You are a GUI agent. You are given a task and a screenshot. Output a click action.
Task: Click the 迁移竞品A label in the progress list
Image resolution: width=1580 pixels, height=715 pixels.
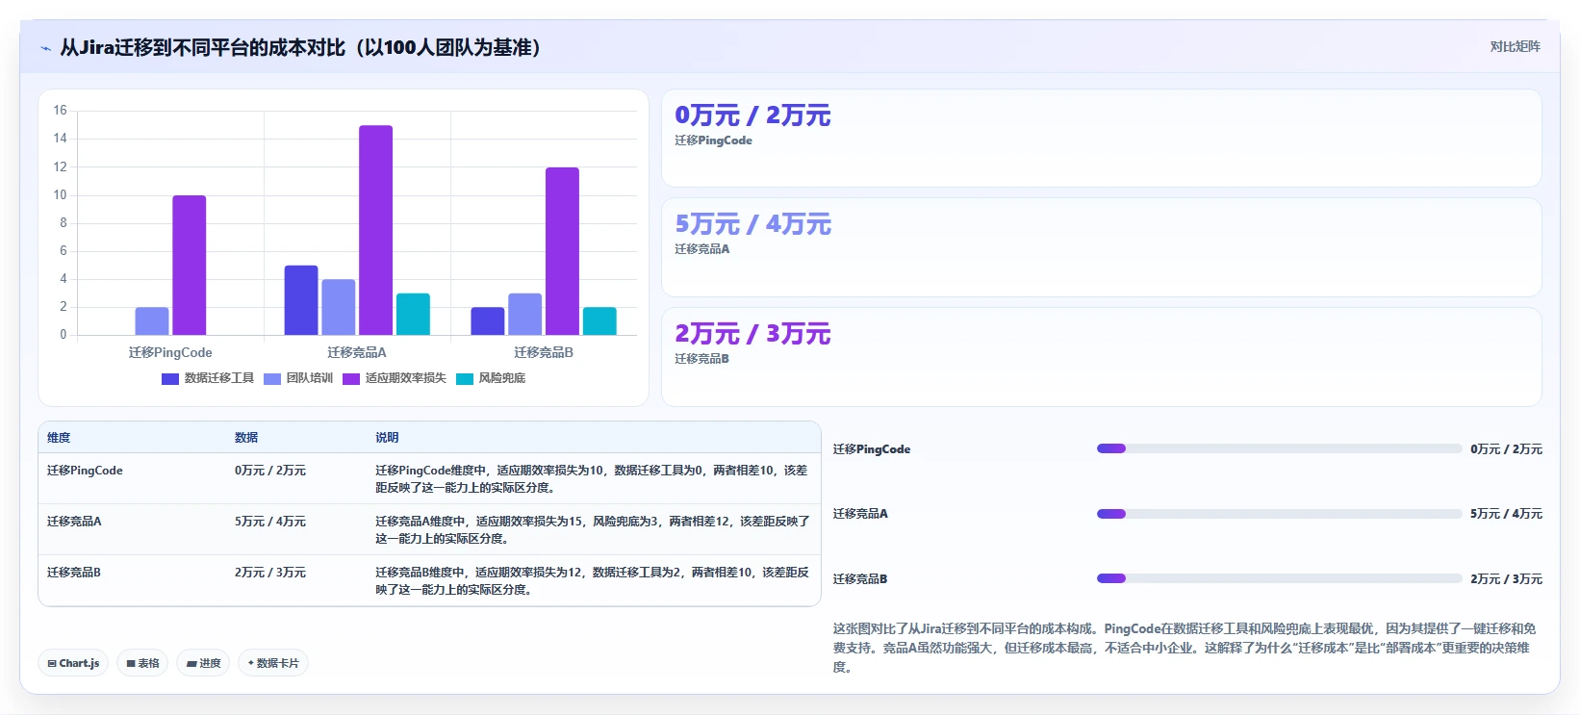point(860,514)
